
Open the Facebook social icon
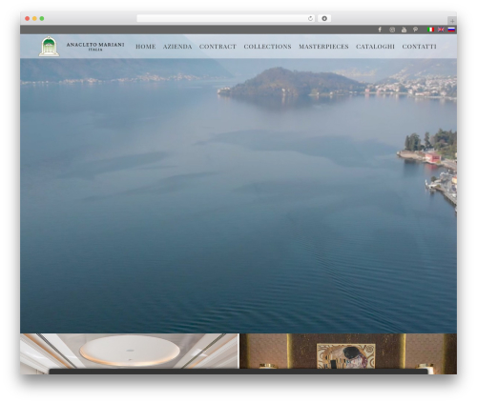380,30
